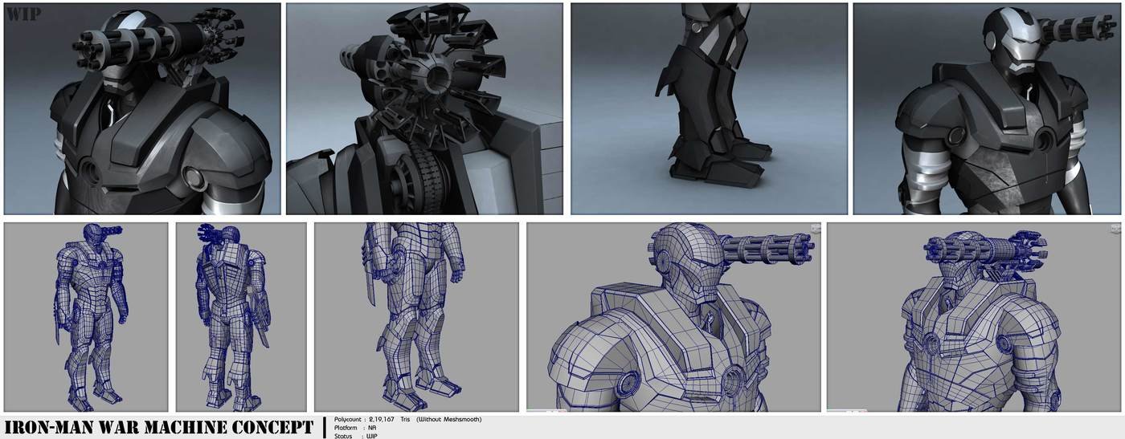
Task: Open the close-up render of the gun mount mechanism
Action: [424, 108]
